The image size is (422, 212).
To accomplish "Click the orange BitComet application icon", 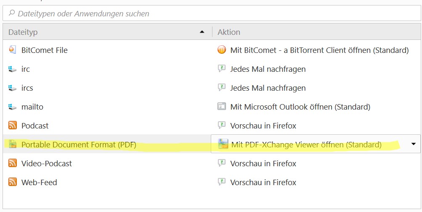I will [222, 50].
